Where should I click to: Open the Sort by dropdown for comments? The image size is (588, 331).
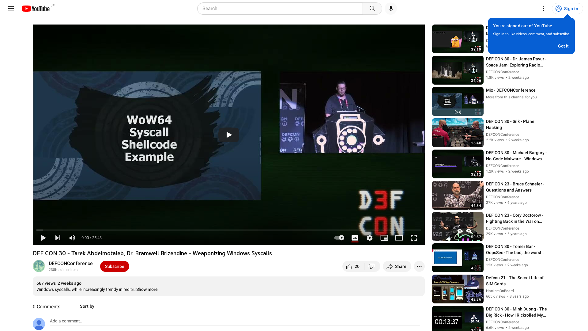[82, 306]
